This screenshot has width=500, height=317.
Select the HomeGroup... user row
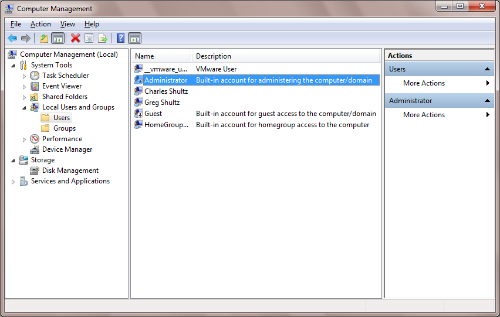tap(256, 124)
